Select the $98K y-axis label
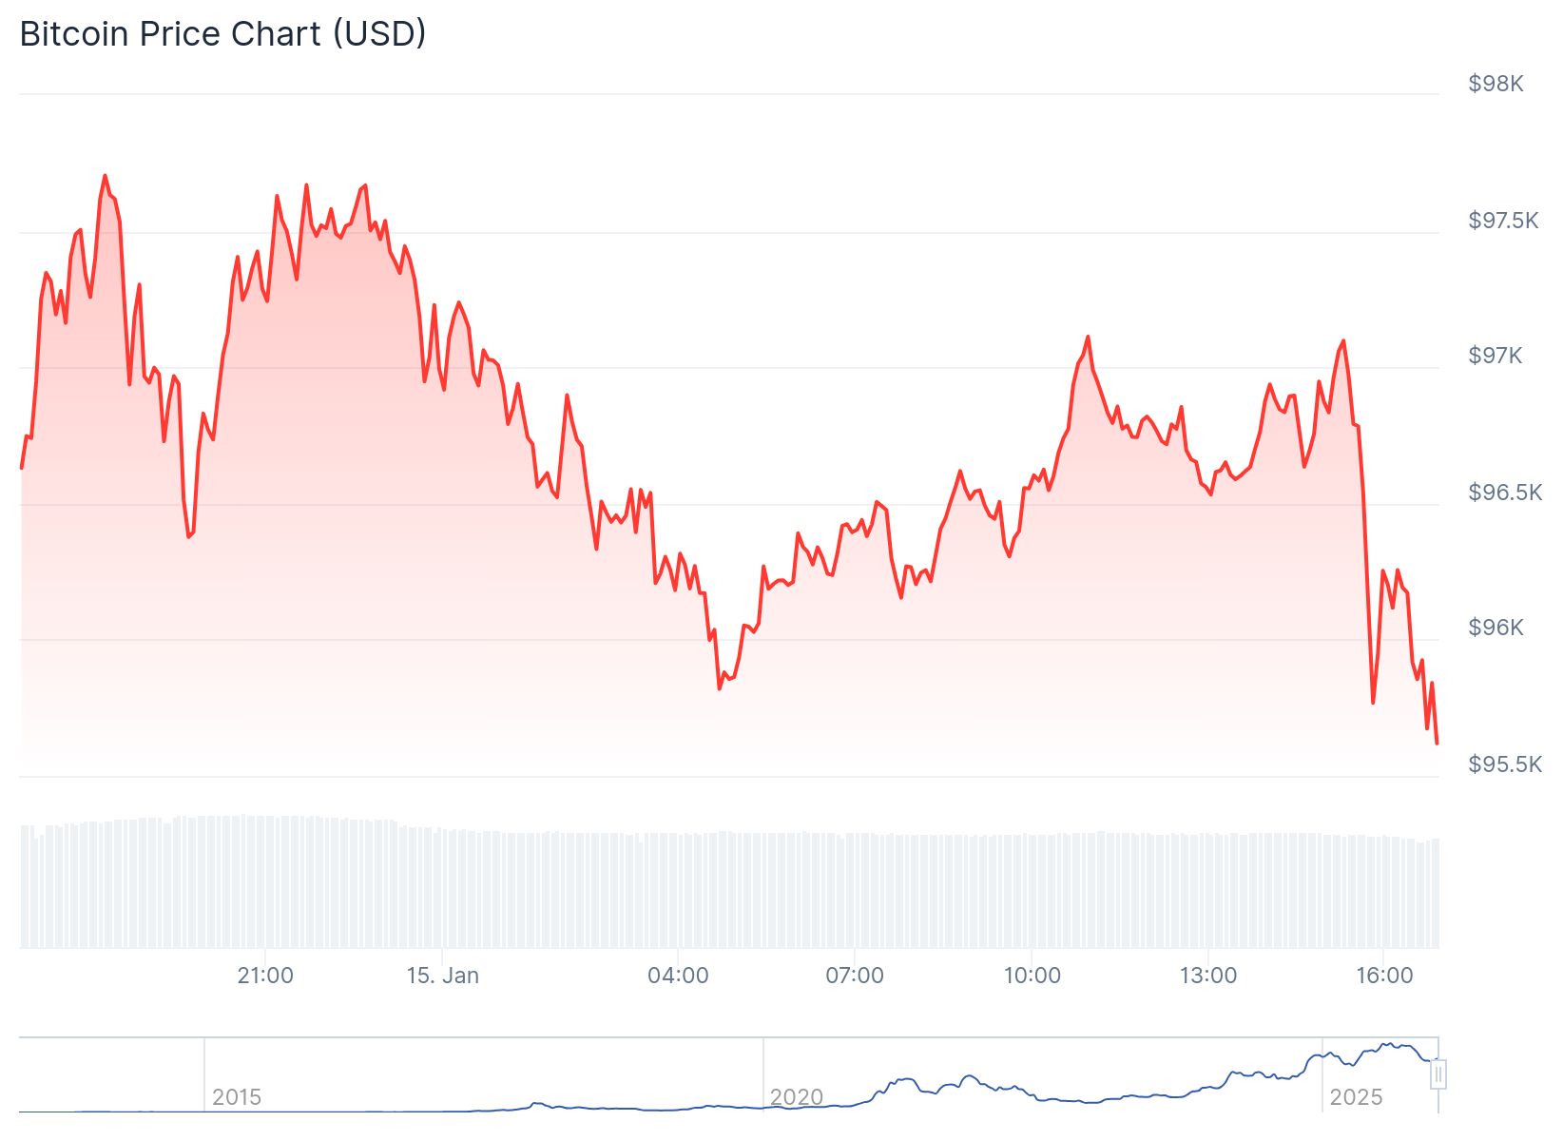1563x1141 pixels. click(x=1495, y=84)
